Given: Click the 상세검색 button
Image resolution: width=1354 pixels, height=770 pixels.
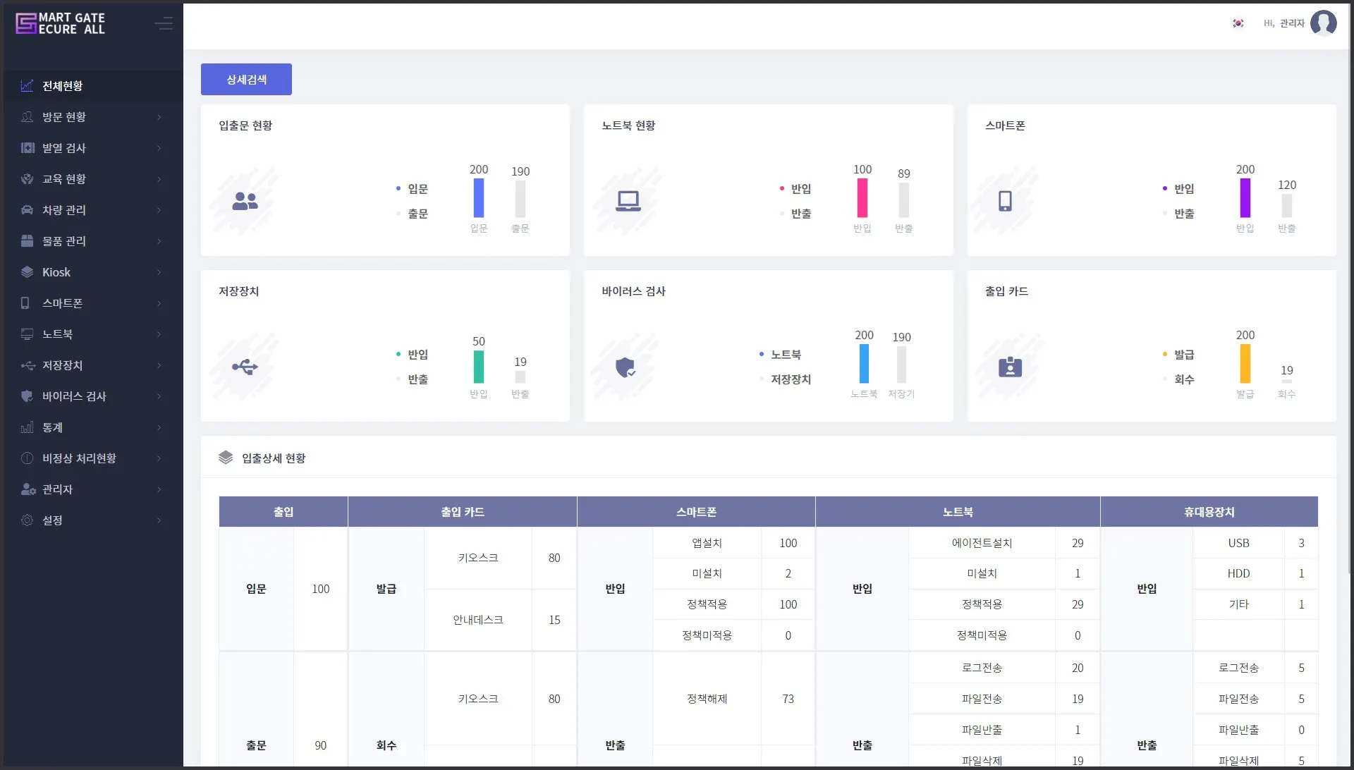Looking at the screenshot, I should 246,80.
